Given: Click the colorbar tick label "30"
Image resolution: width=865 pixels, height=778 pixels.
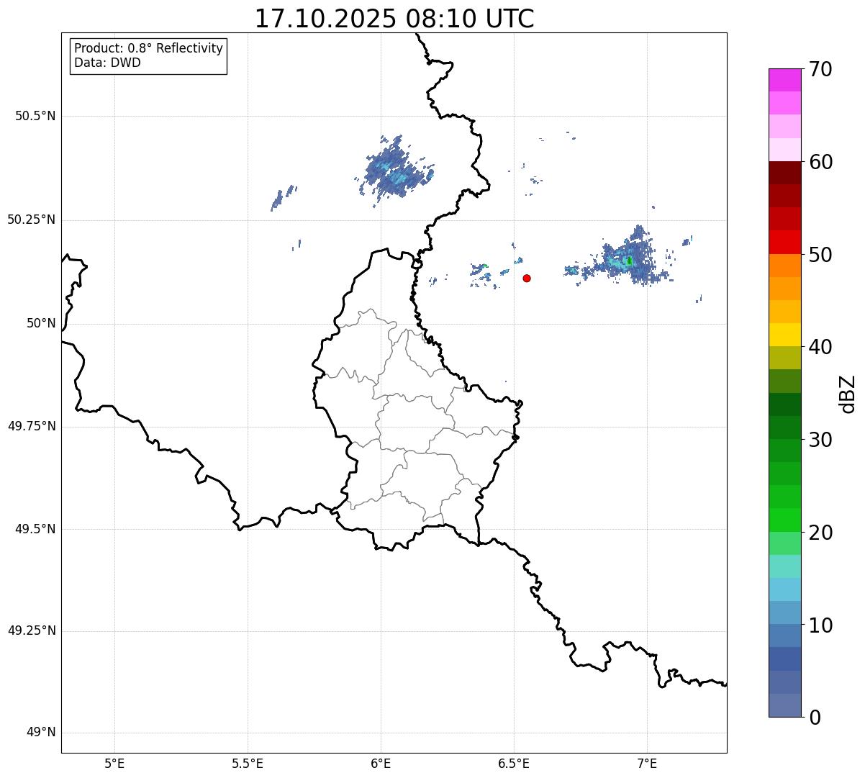Looking at the screenshot, I should click(820, 440).
